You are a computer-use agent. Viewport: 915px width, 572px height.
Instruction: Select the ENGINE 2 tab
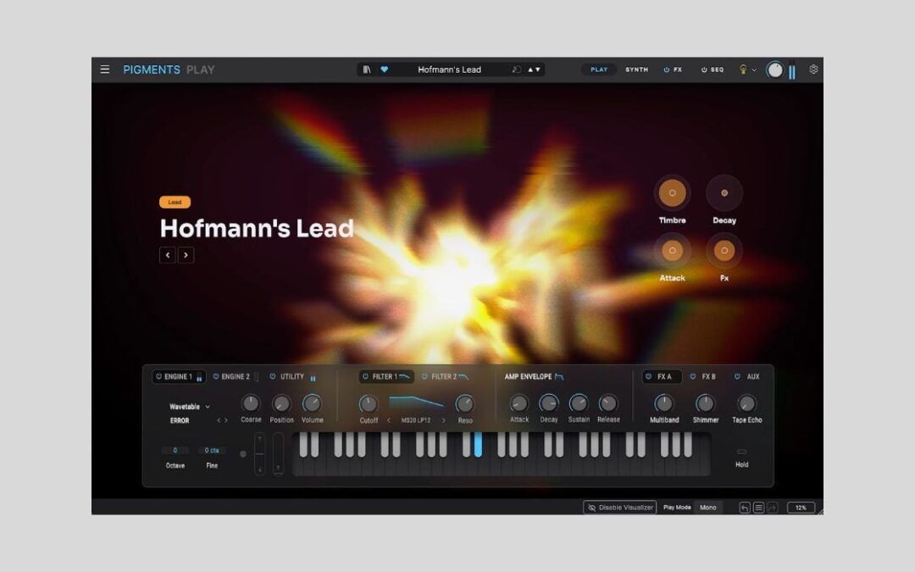236,376
